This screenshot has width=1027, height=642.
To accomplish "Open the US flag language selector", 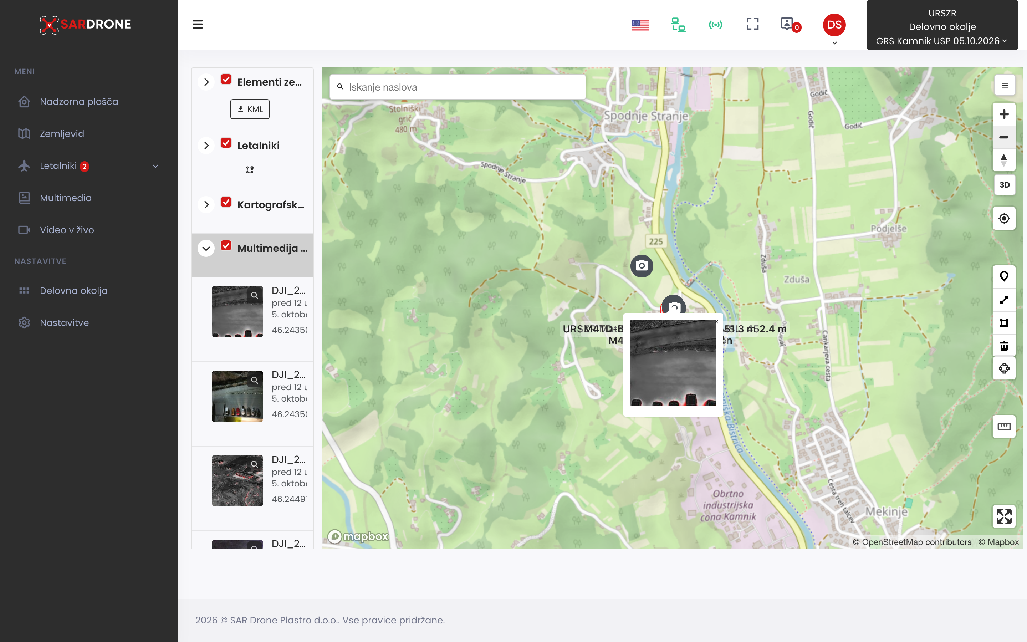I will [x=640, y=25].
